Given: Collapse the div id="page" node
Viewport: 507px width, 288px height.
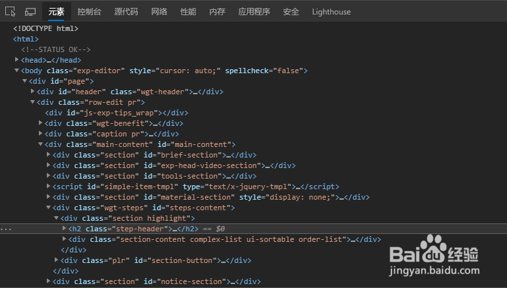Looking at the screenshot, I should pos(24,81).
